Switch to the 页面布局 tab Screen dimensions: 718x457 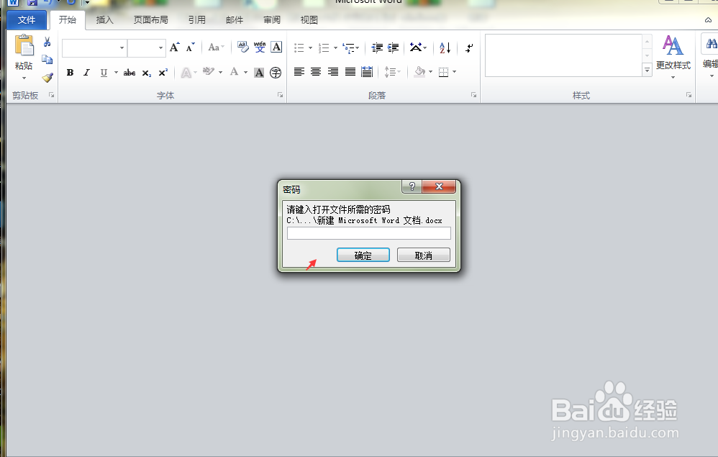pyautogui.click(x=150, y=20)
